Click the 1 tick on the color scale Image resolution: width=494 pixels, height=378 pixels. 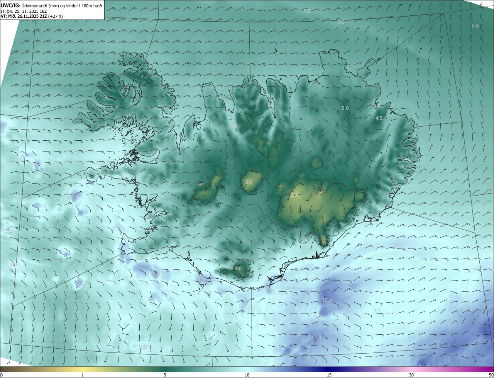(x=83, y=375)
